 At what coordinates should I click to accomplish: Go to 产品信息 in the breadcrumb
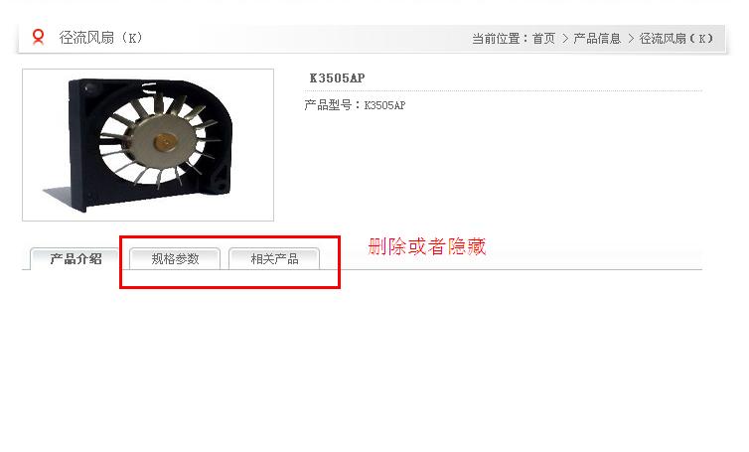point(597,38)
